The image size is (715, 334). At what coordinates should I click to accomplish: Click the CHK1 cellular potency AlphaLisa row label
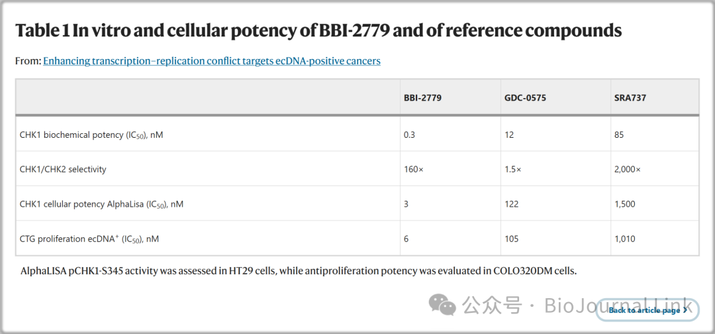pyautogui.click(x=101, y=204)
